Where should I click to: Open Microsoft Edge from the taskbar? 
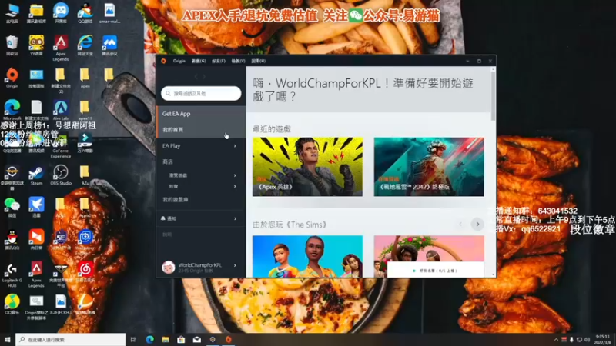149,340
